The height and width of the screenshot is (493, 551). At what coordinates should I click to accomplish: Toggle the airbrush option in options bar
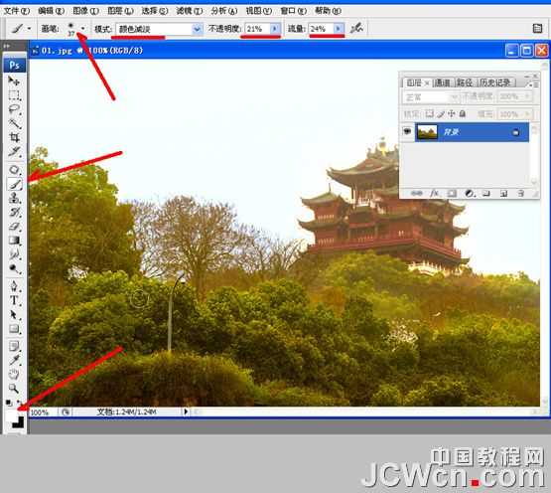coord(356,28)
